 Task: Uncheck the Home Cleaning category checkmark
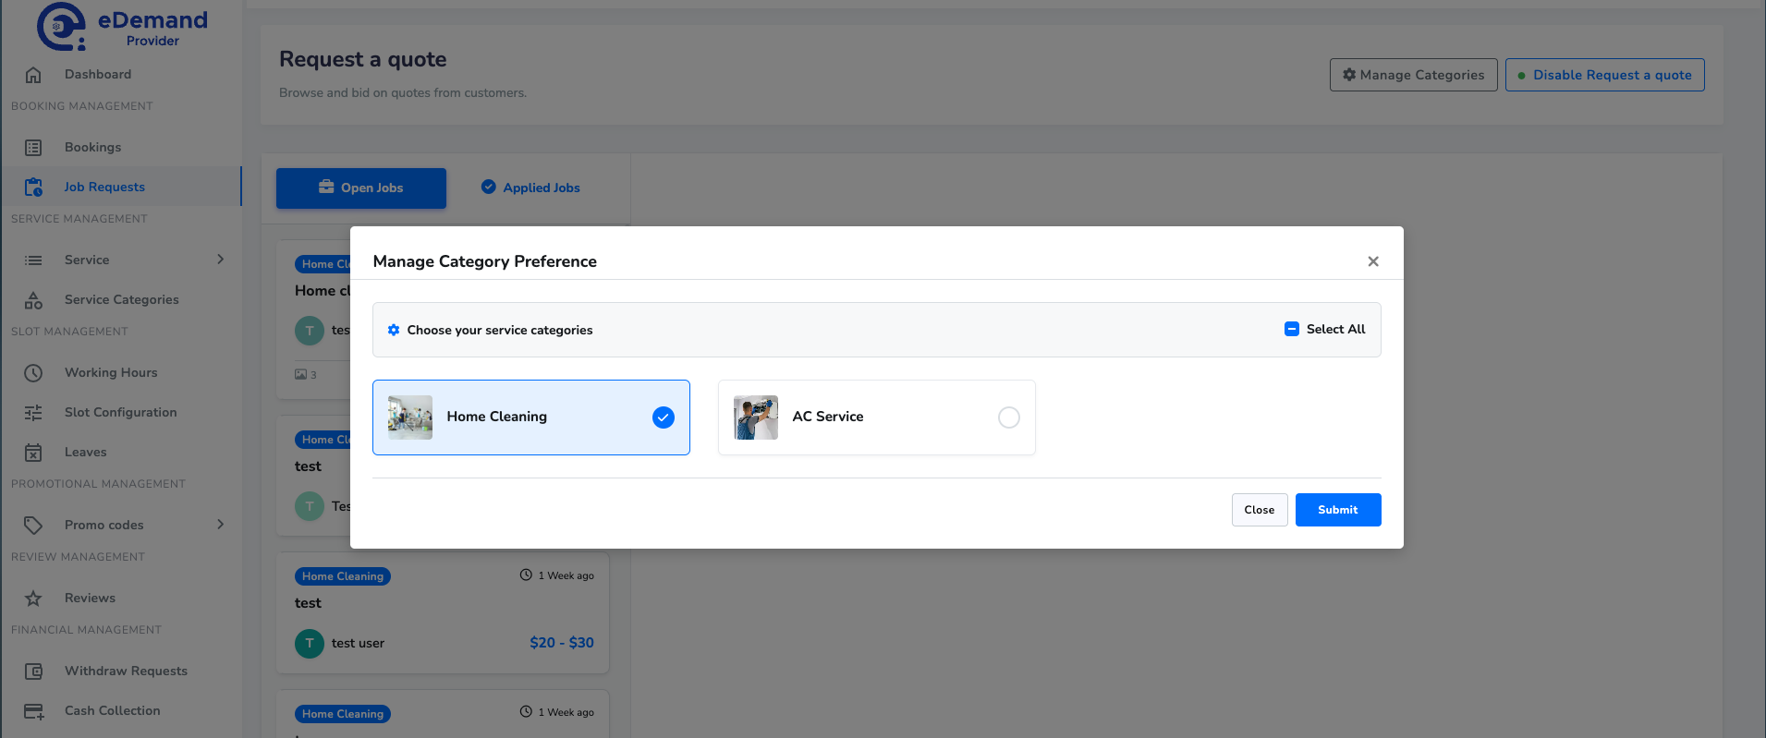click(664, 417)
